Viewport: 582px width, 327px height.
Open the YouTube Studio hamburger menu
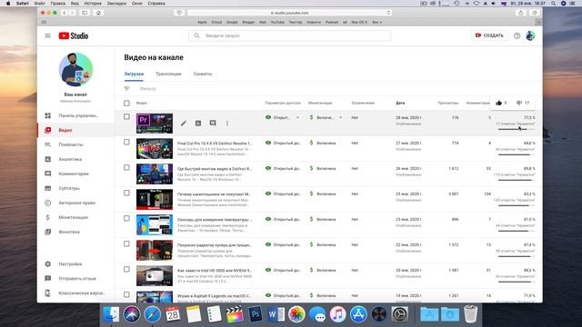click(48, 35)
